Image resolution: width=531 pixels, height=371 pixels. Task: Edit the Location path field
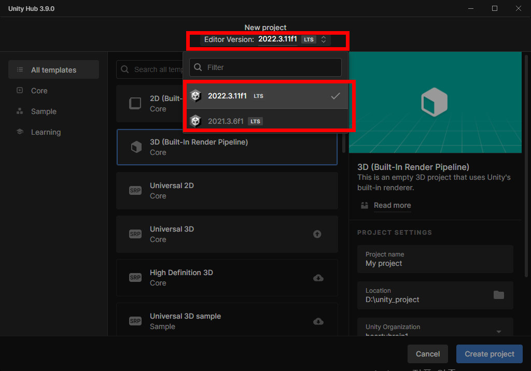[435, 295]
